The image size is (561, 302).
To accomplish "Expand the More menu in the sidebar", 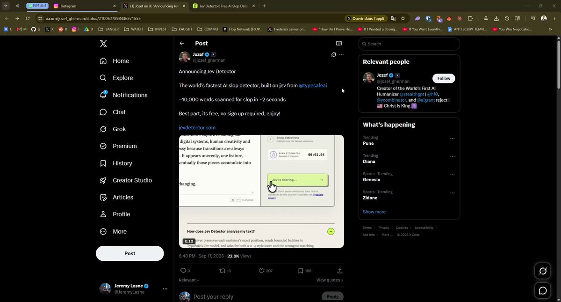I will [x=112, y=231].
